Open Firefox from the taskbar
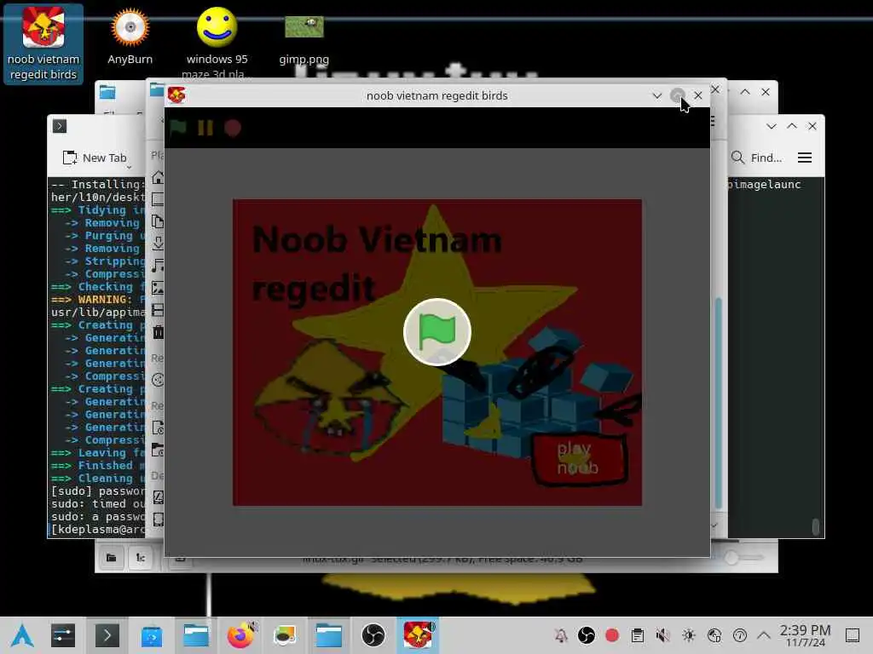873x654 pixels. click(x=240, y=635)
